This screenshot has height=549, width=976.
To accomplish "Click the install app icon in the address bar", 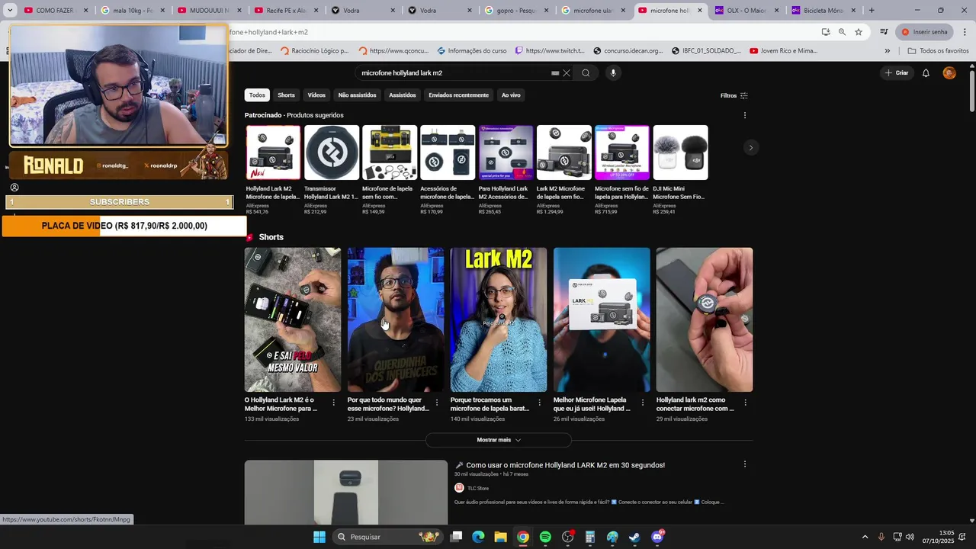I will (x=826, y=32).
